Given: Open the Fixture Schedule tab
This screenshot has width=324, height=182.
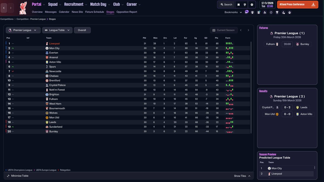Looking at the screenshot, I should [x=94, y=12].
